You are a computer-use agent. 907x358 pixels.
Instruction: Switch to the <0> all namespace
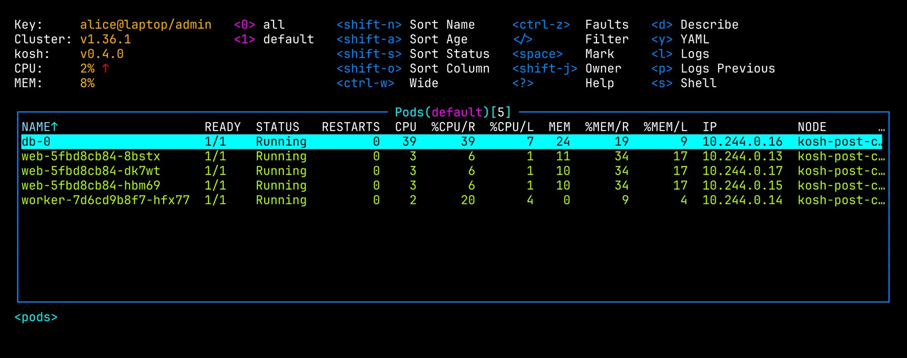259,25
